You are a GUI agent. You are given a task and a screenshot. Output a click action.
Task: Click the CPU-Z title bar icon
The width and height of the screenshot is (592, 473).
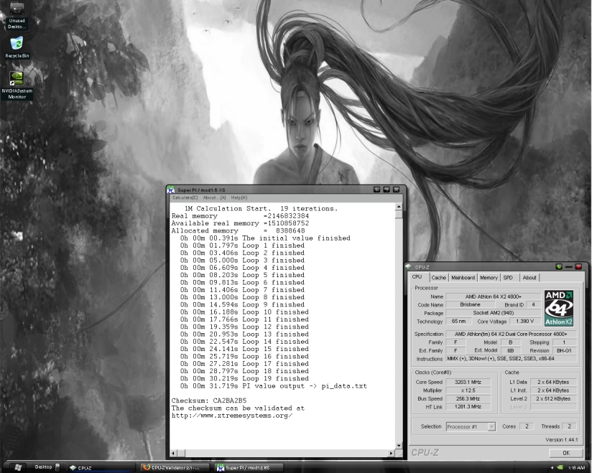click(409, 267)
